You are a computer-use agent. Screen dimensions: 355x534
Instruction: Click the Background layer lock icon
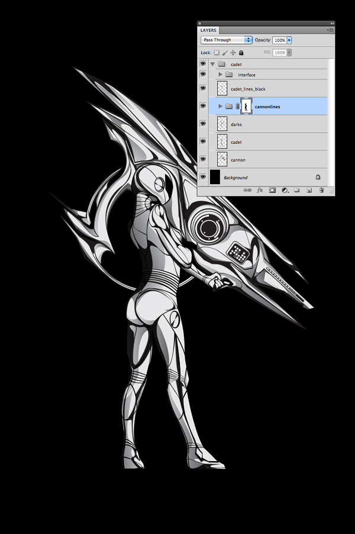tap(318, 177)
